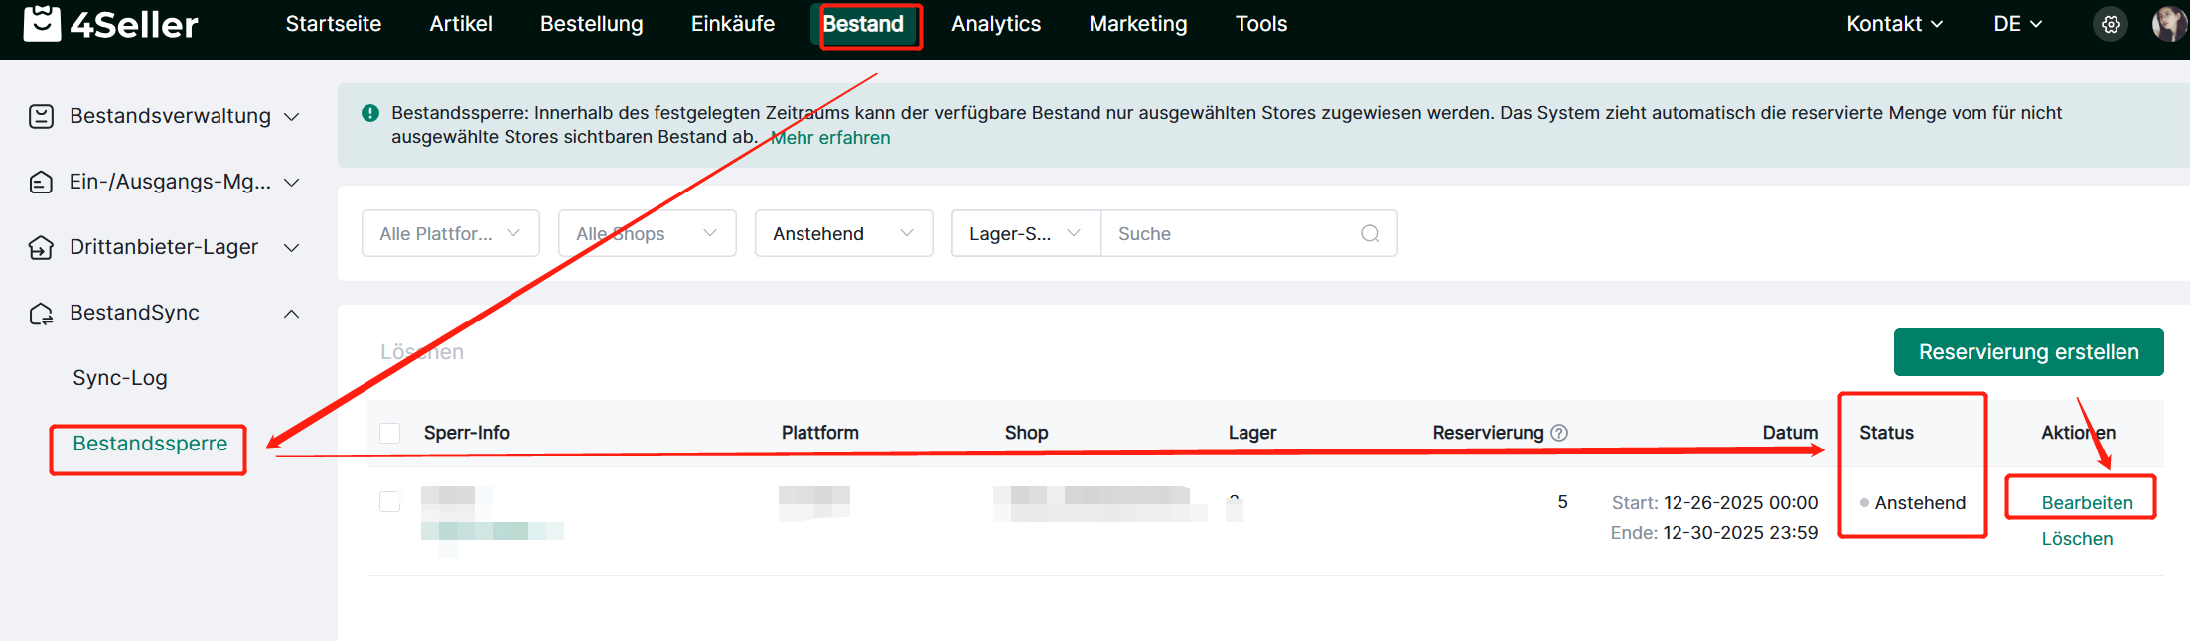
Task: Click the 4Seller logo icon
Action: pos(42,24)
